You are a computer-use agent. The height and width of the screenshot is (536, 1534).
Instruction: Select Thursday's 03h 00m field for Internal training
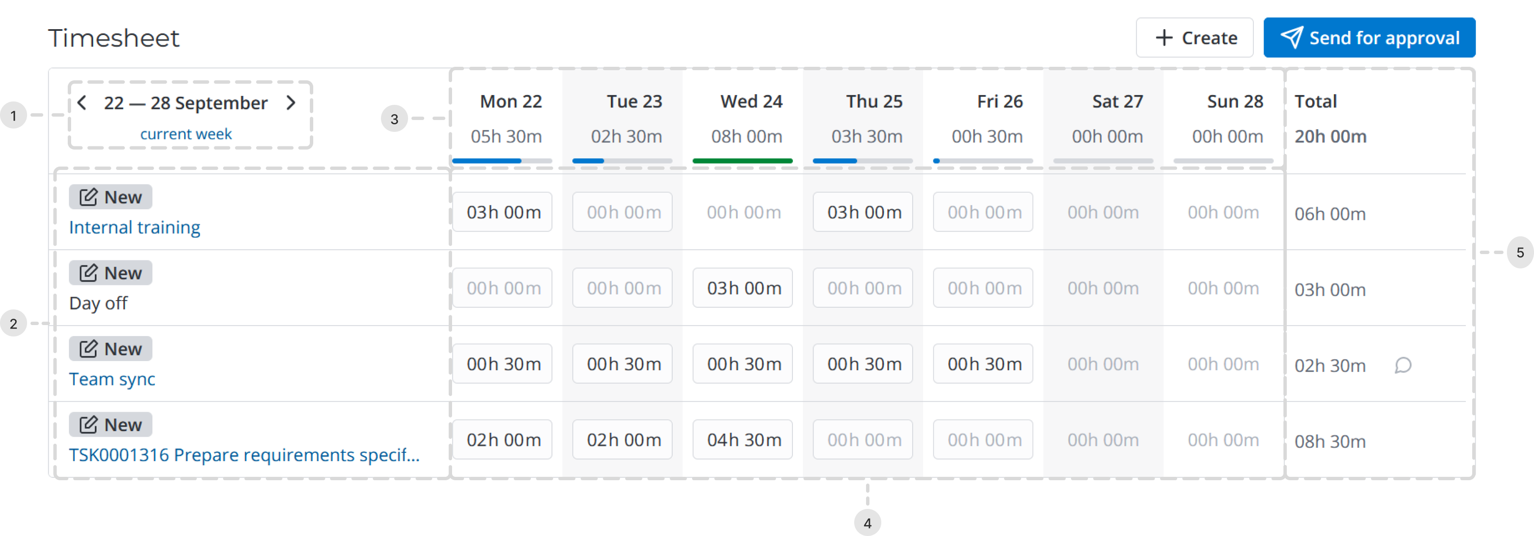862,211
